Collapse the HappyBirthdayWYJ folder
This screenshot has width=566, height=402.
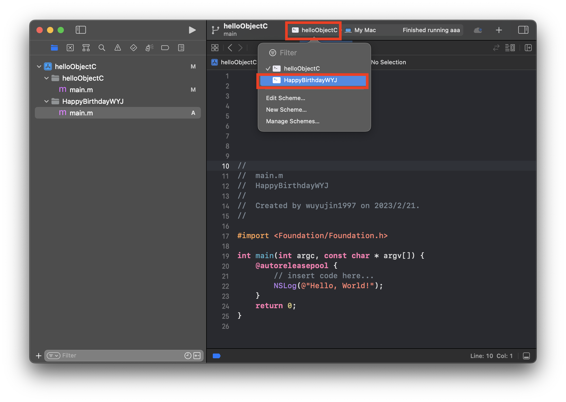pyautogui.click(x=46, y=101)
